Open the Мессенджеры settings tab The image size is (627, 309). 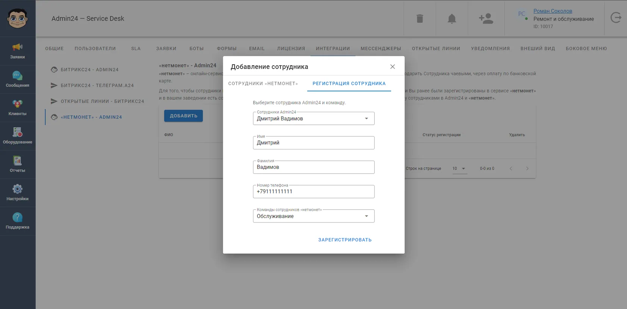pyautogui.click(x=381, y=48)
